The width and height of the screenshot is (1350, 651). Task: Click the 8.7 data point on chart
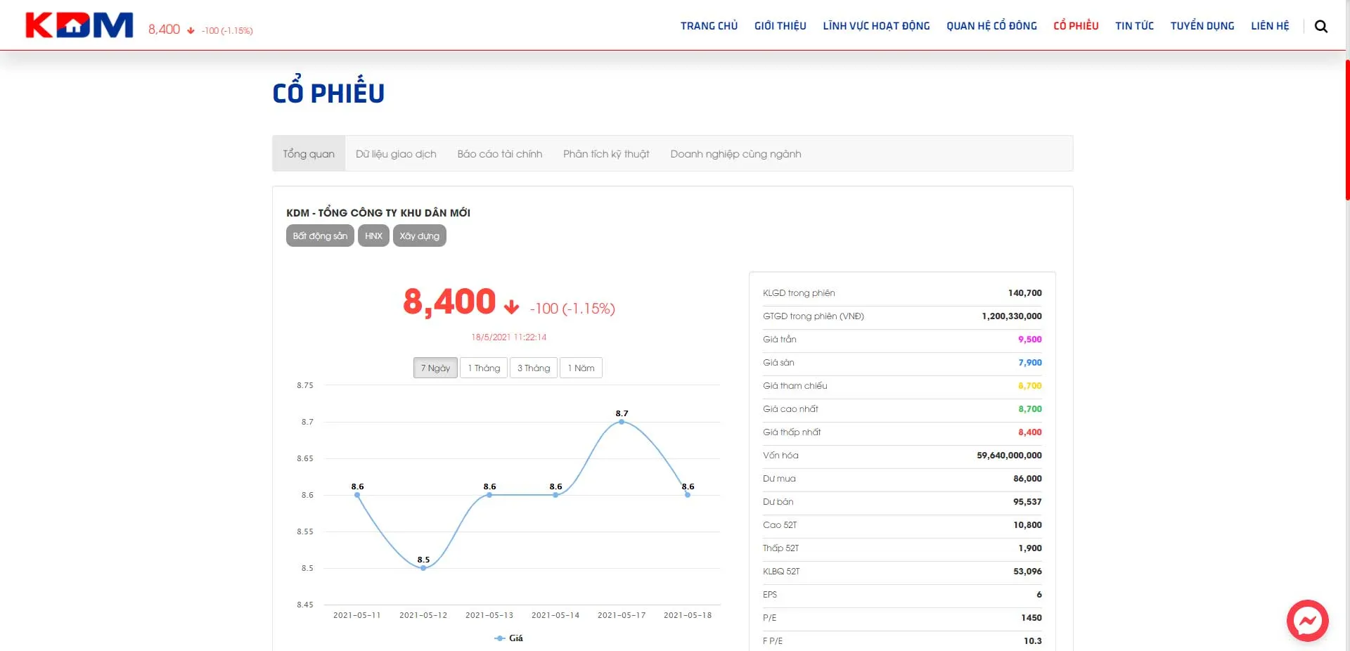pos(622,422)
